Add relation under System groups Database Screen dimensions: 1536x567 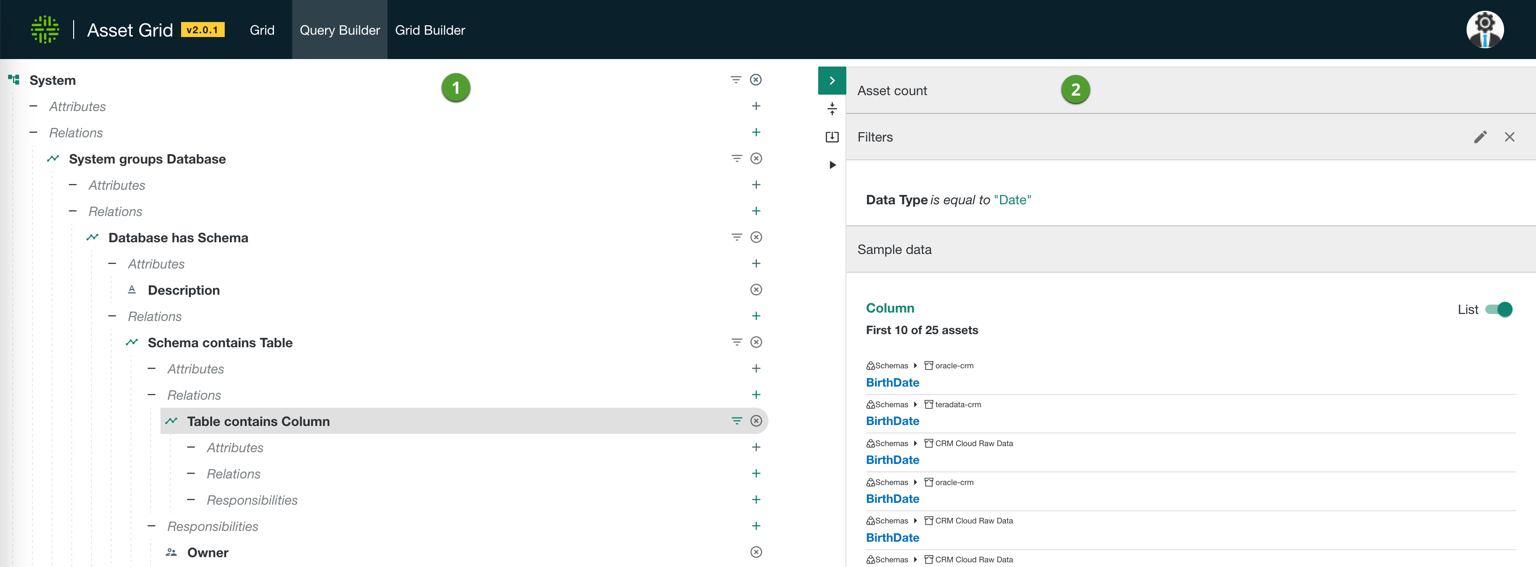pyautogui.click(x=756, y=211)
